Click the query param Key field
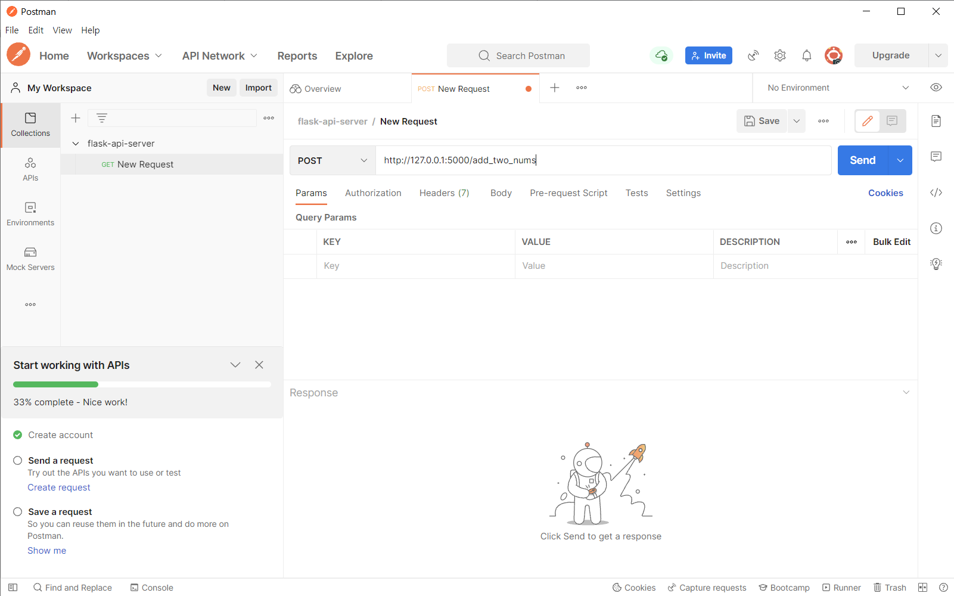Viewport: 954px width, 596px height. pyautogui.click(x=416, y=266)
